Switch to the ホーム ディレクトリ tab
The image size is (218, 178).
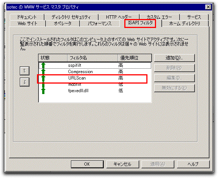185,24
